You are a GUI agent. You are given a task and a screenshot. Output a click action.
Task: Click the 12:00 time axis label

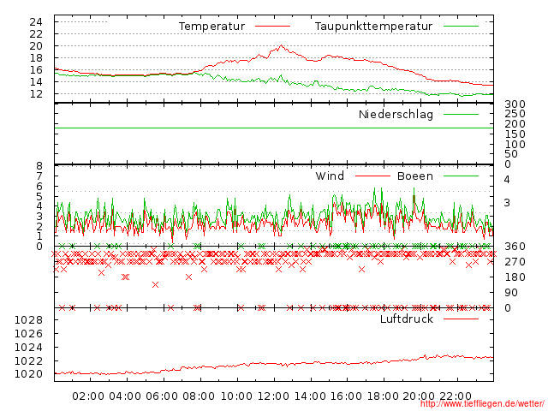click(x=273, y=396)
